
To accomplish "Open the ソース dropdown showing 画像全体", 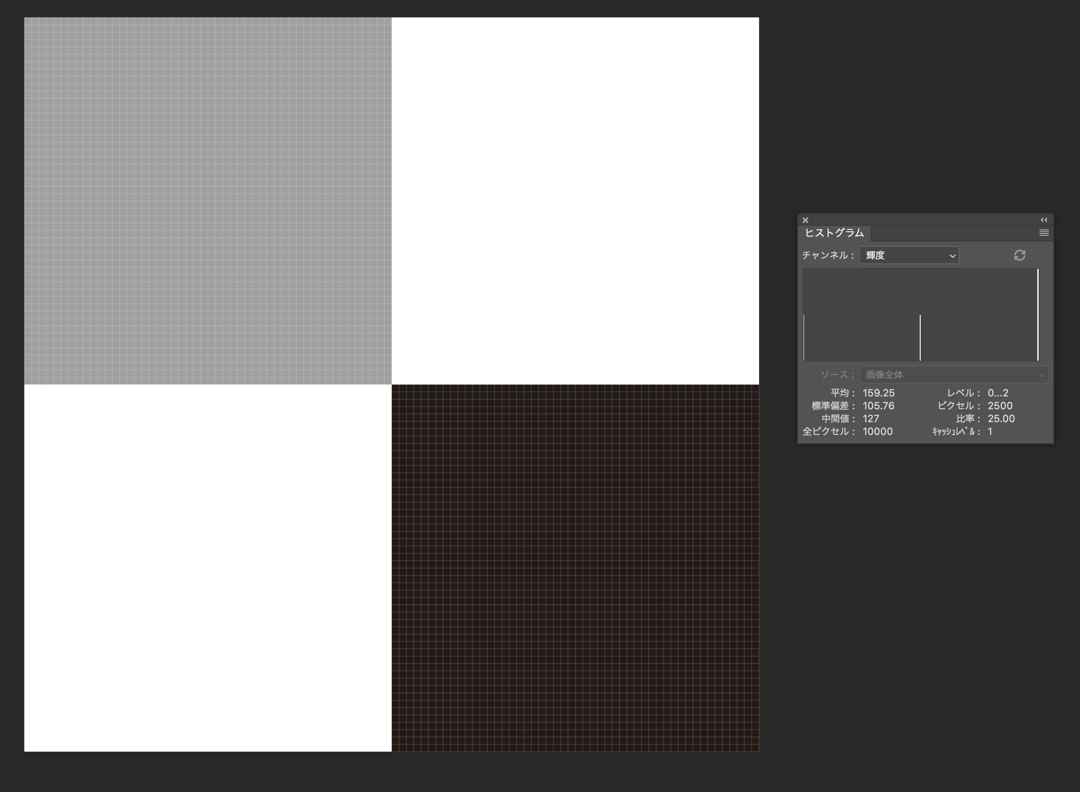I will point(953,374).
